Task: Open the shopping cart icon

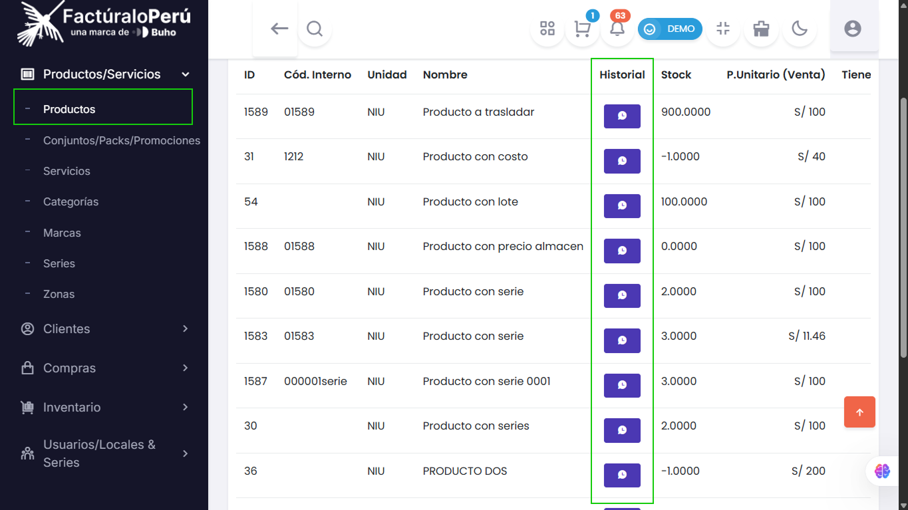Action: [582, 29]
